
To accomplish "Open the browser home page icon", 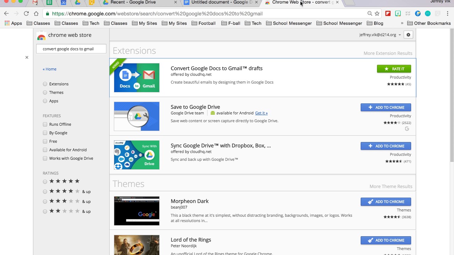I will point(36,13).
